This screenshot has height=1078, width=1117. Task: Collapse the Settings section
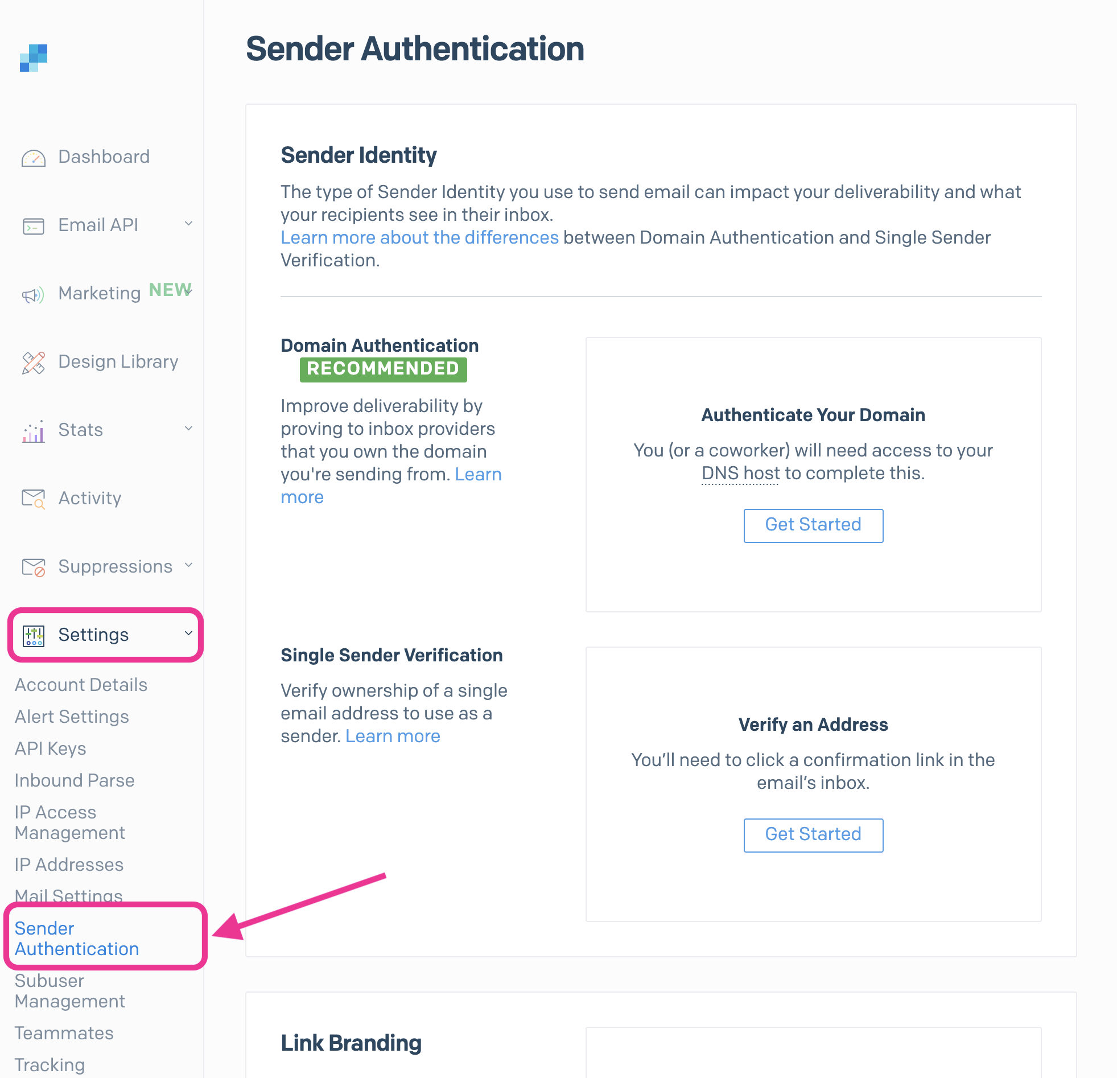coord(188,634)
